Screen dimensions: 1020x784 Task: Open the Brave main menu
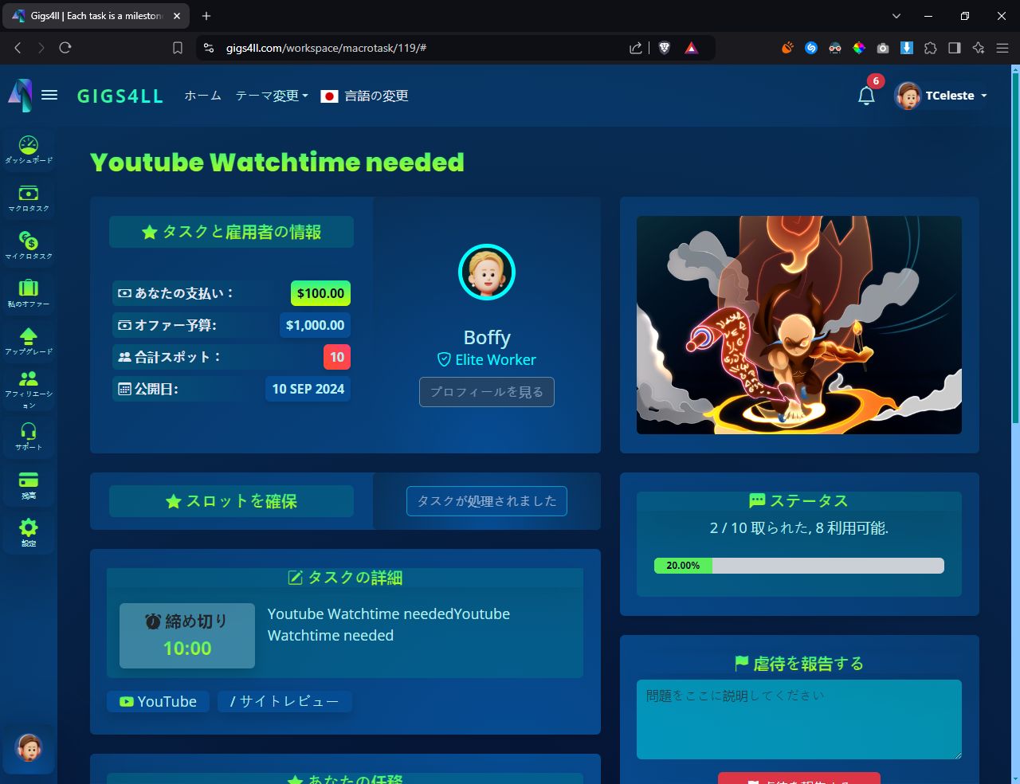click(x=1002, y=48)
